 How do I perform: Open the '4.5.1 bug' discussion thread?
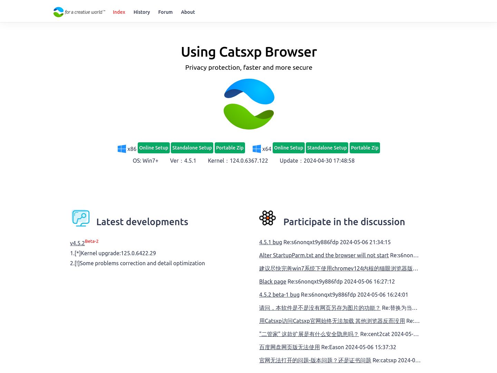(271, 242)
